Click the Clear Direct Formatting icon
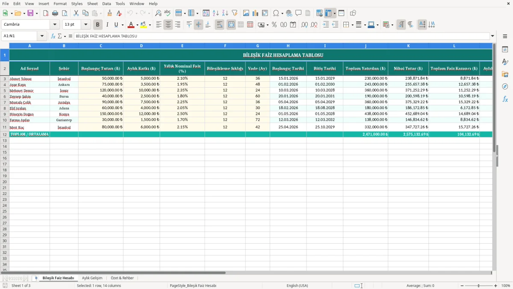The image size is (513, 289). pos(119,13)
